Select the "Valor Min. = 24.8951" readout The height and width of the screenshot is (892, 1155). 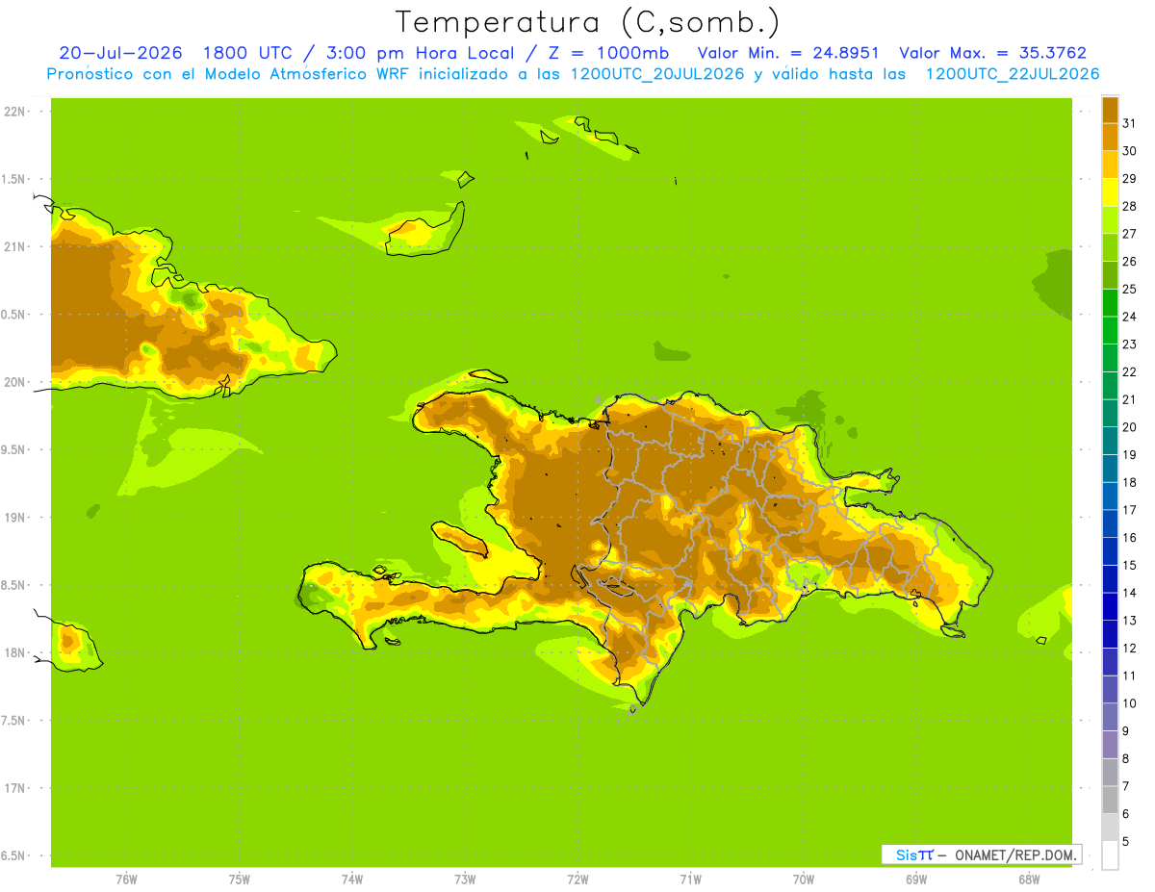pos(788,53)
